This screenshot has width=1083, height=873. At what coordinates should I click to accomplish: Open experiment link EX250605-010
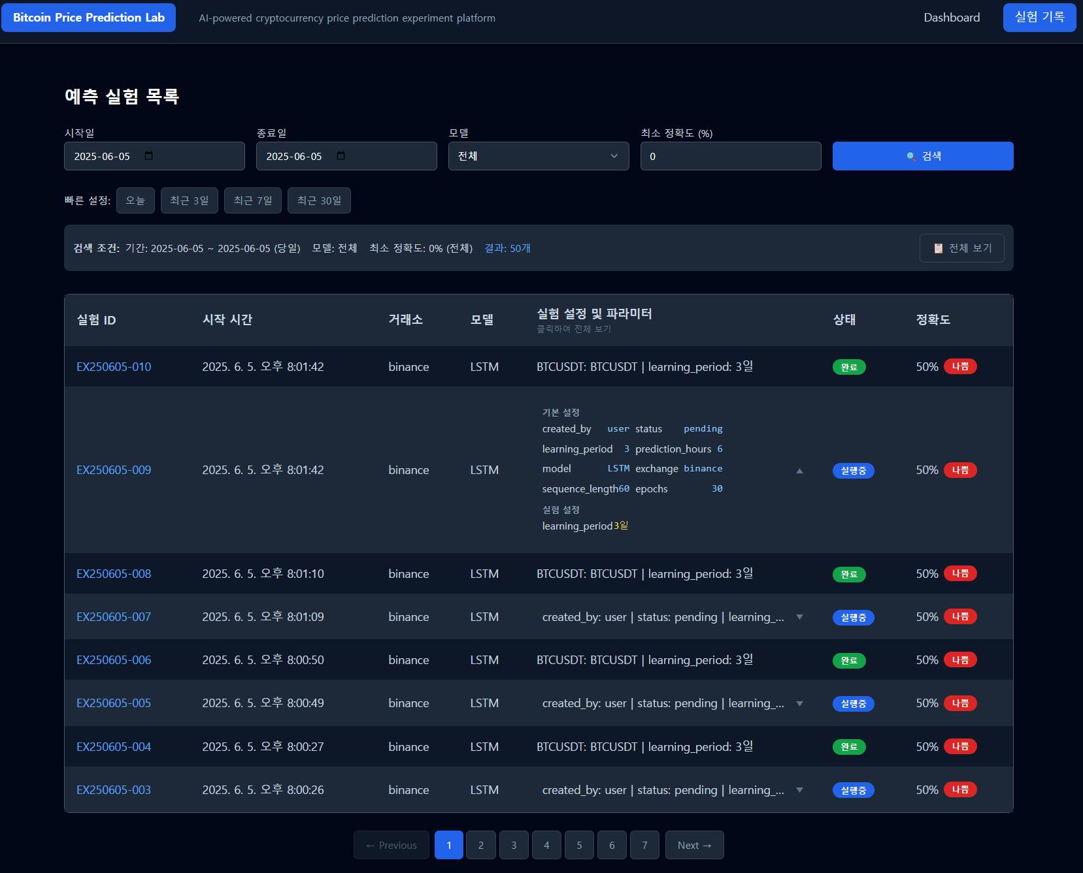click(114, 367)
